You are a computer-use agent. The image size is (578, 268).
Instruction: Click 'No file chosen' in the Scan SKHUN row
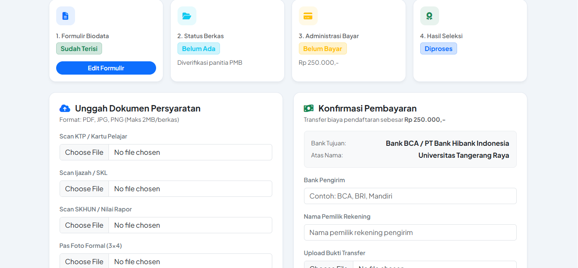(137, 225)
